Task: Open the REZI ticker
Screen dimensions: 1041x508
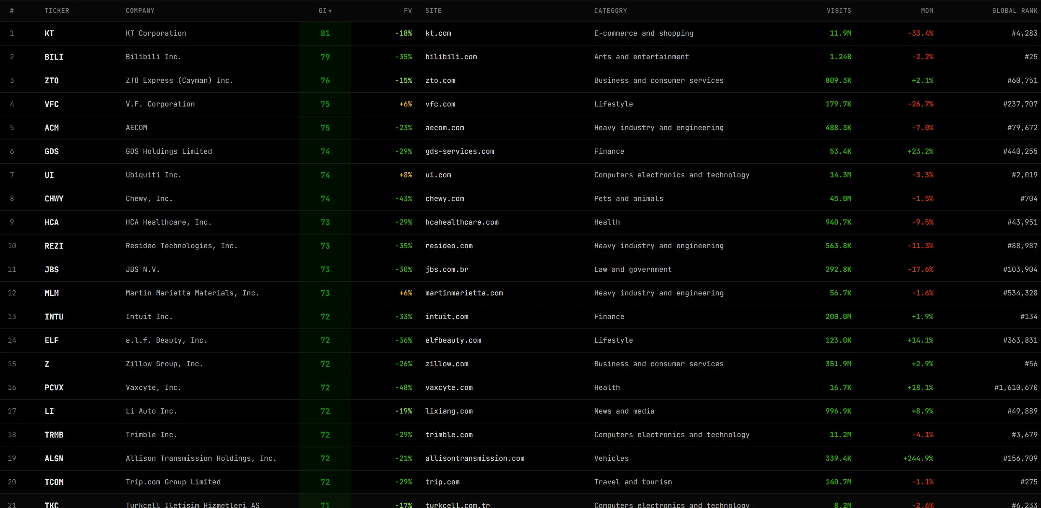Action: coord(54,246)
